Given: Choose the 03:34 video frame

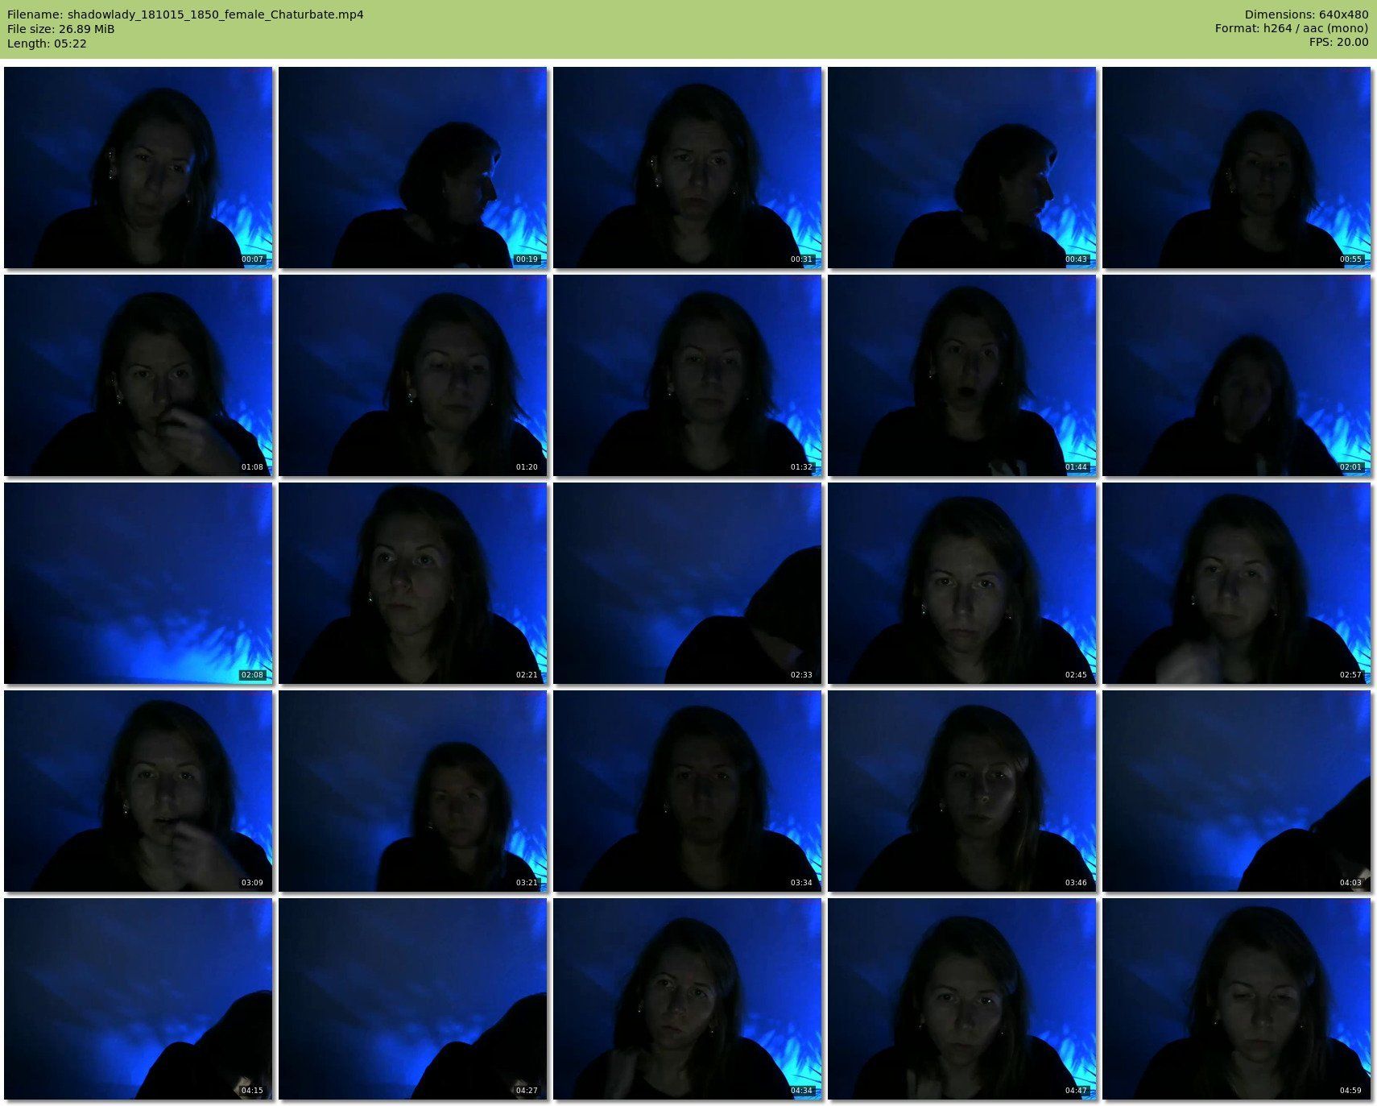Looking at the screenshot, I should point(687,791).
